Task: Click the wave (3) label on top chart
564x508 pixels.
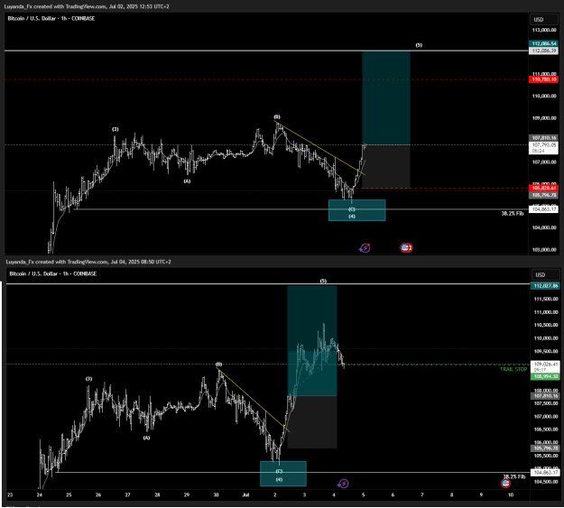Action: coord(116,129)
